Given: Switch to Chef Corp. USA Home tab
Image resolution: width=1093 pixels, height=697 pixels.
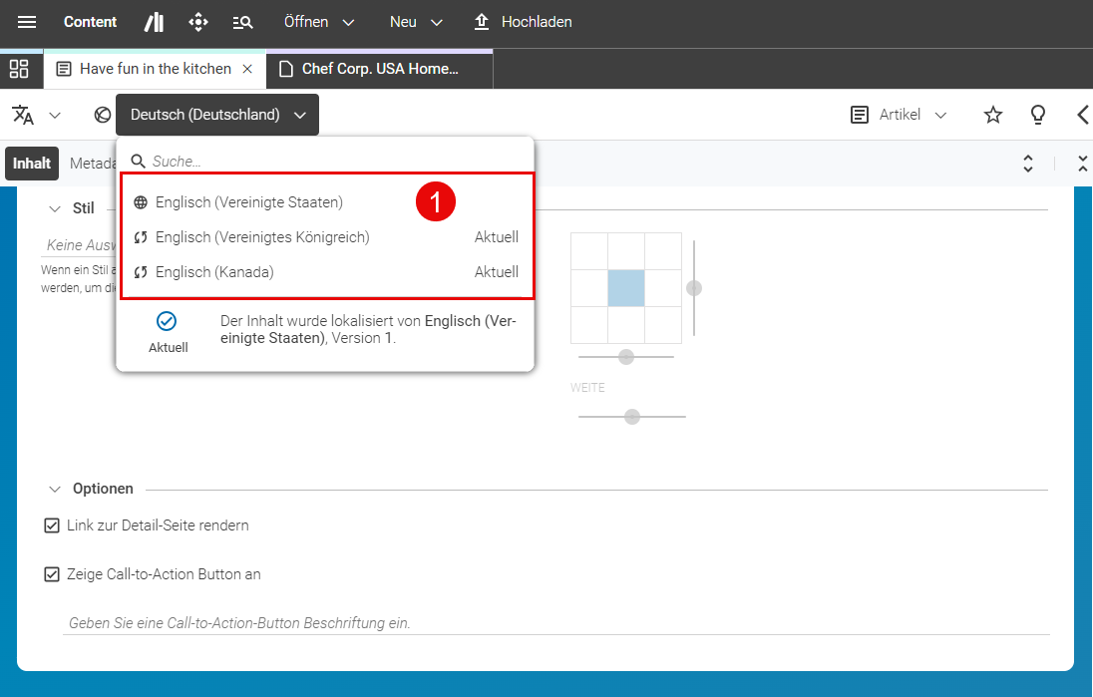Looking at the screenshot, I should point(380,69).
